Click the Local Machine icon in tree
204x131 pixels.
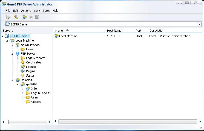click(x=12, y=40)
